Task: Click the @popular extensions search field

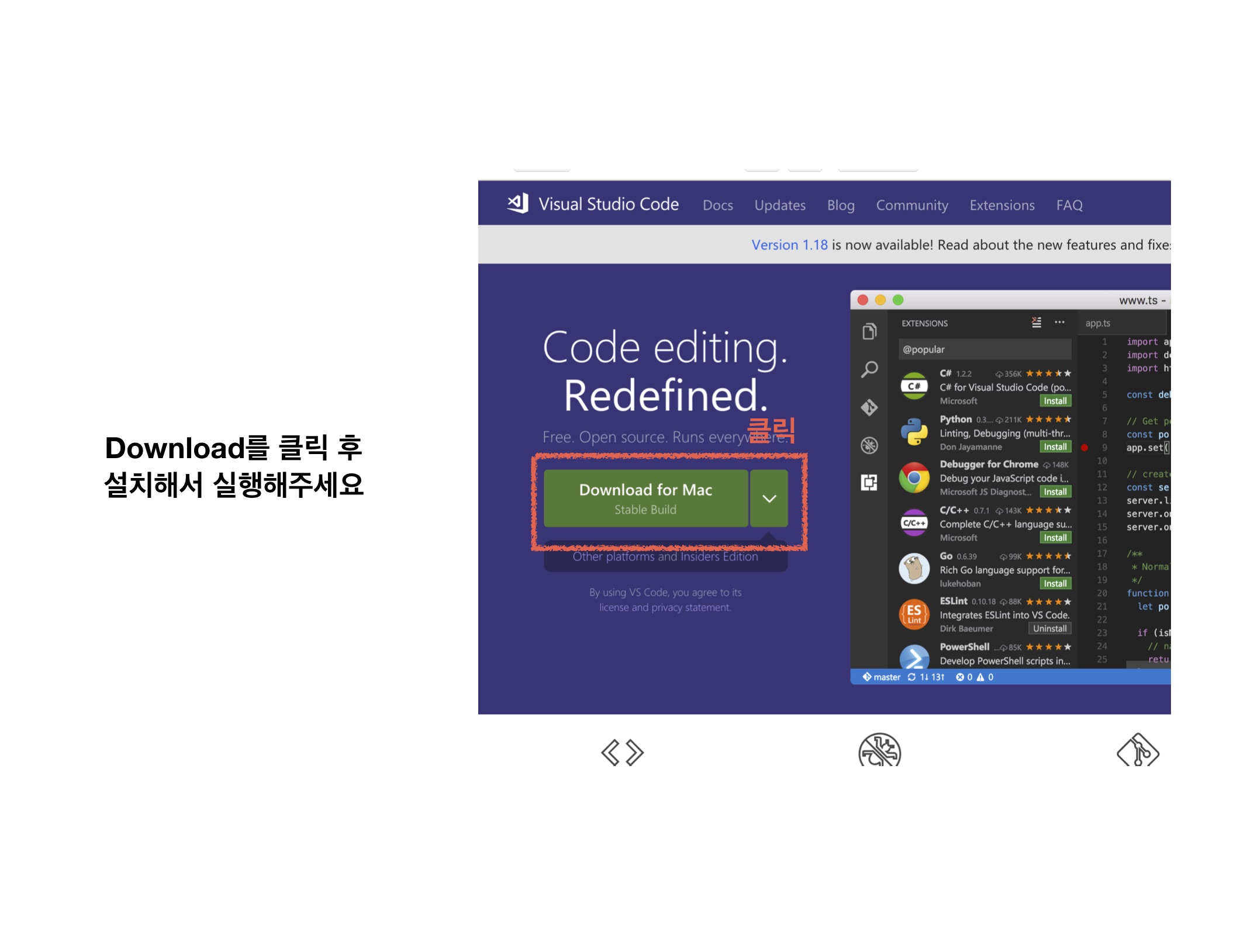Action: pos(985,349)
